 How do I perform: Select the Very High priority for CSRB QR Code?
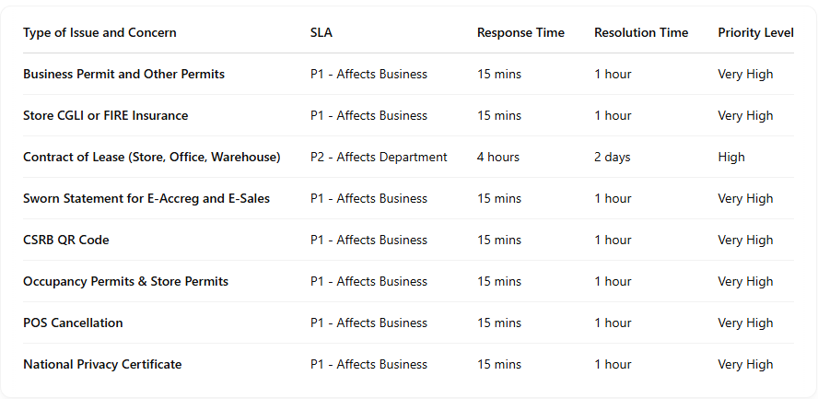point(745,240)
